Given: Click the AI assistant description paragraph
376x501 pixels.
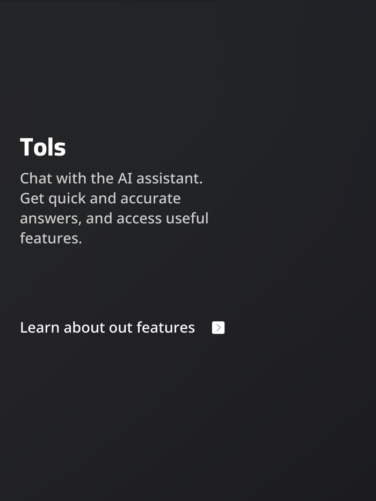Looking at the screenshot, I should coord(114,208).
